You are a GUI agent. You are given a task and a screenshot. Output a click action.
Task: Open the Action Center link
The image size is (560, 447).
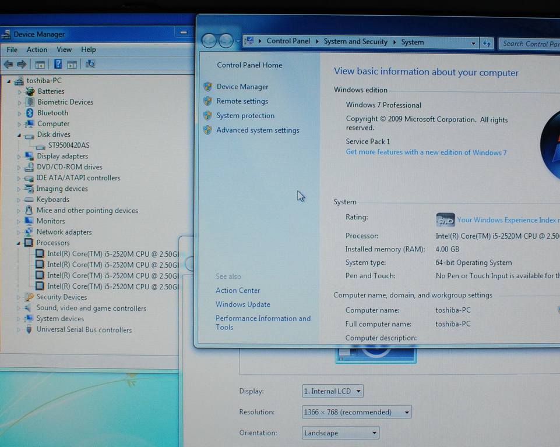[x=238, y=290]
